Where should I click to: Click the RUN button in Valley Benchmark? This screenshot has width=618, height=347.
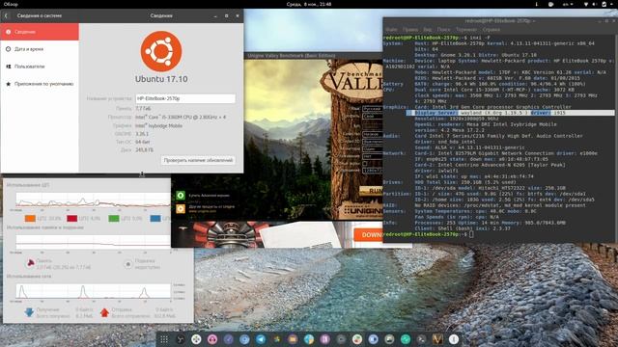pos(371,191)
